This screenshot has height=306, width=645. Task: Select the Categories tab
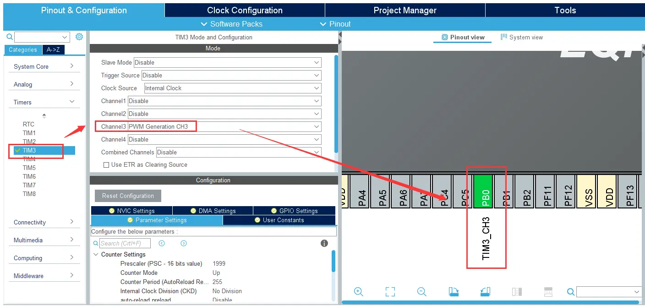pos(23,49)
